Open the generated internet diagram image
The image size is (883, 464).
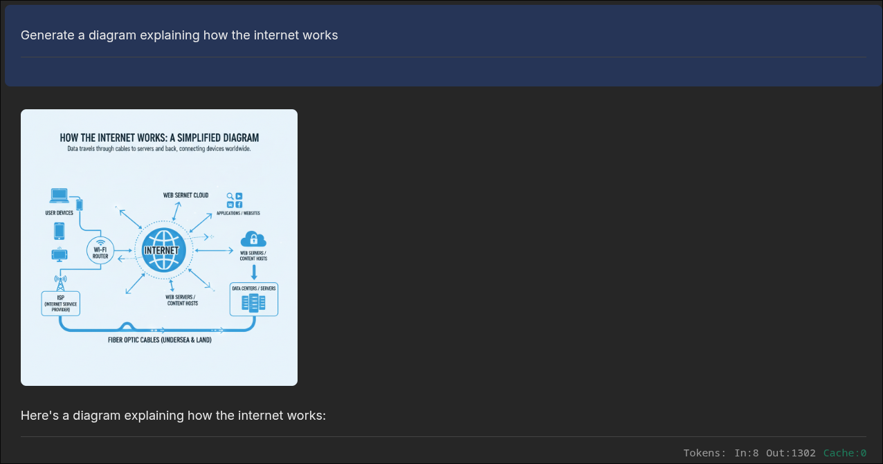click(159, 248)
